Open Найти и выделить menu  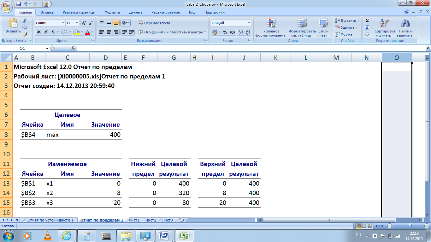coord(405,28)
